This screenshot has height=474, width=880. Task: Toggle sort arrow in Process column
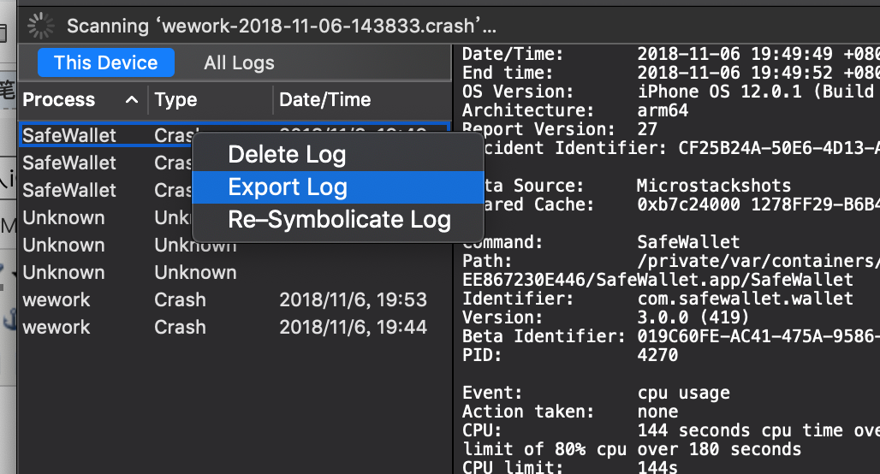pos(132,100)
